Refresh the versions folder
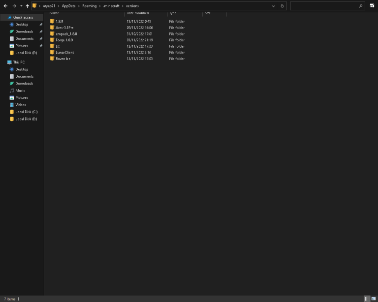The height and width of the screenshot is (302, 378). tap(283, 6)
